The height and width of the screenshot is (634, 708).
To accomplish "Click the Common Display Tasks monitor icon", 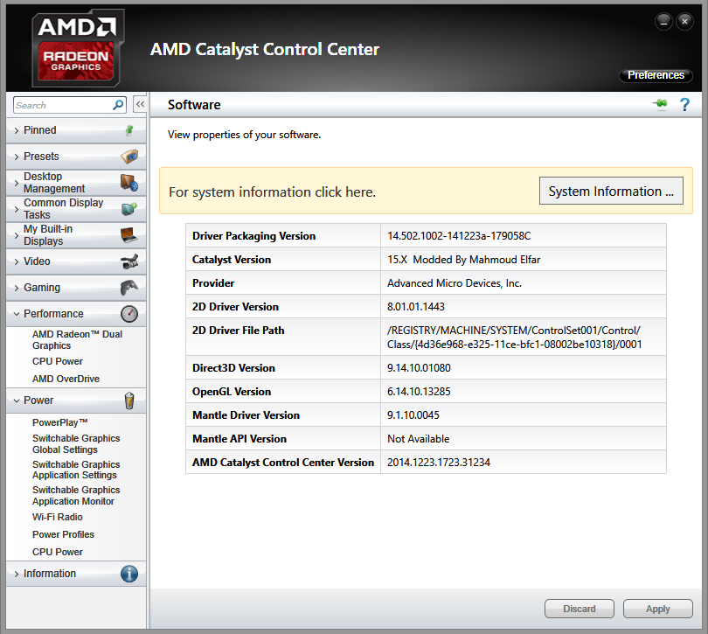I will [x=129, y=209].
